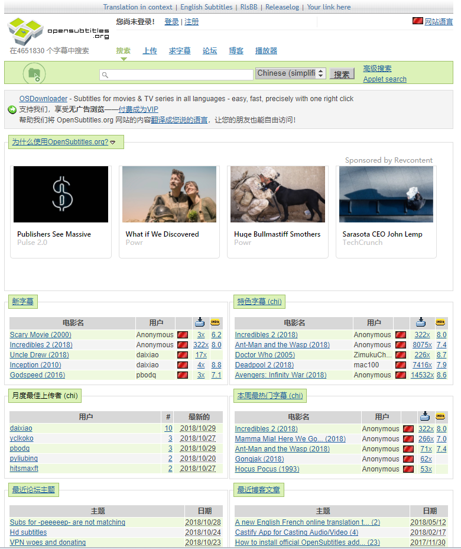Select the 搜索 tab

pos(123,51)
